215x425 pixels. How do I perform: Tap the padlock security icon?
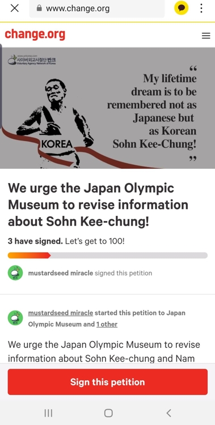tap(39, 8)
